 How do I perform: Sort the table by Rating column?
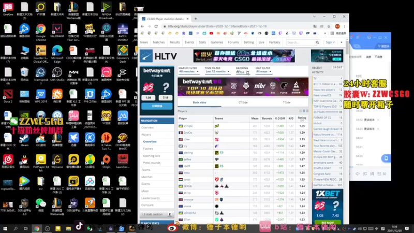click(x=302, y=119)
